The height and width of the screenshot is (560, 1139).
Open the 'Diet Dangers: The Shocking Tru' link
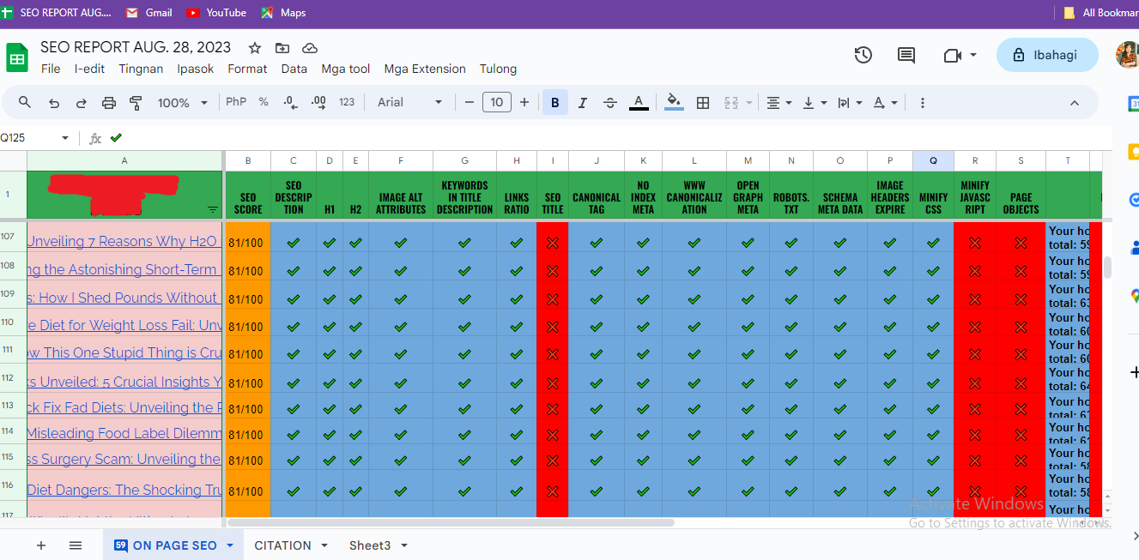tap(124, 490)
